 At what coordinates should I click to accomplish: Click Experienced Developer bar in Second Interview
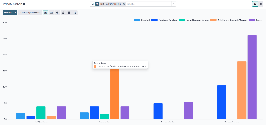pos(158,111)
